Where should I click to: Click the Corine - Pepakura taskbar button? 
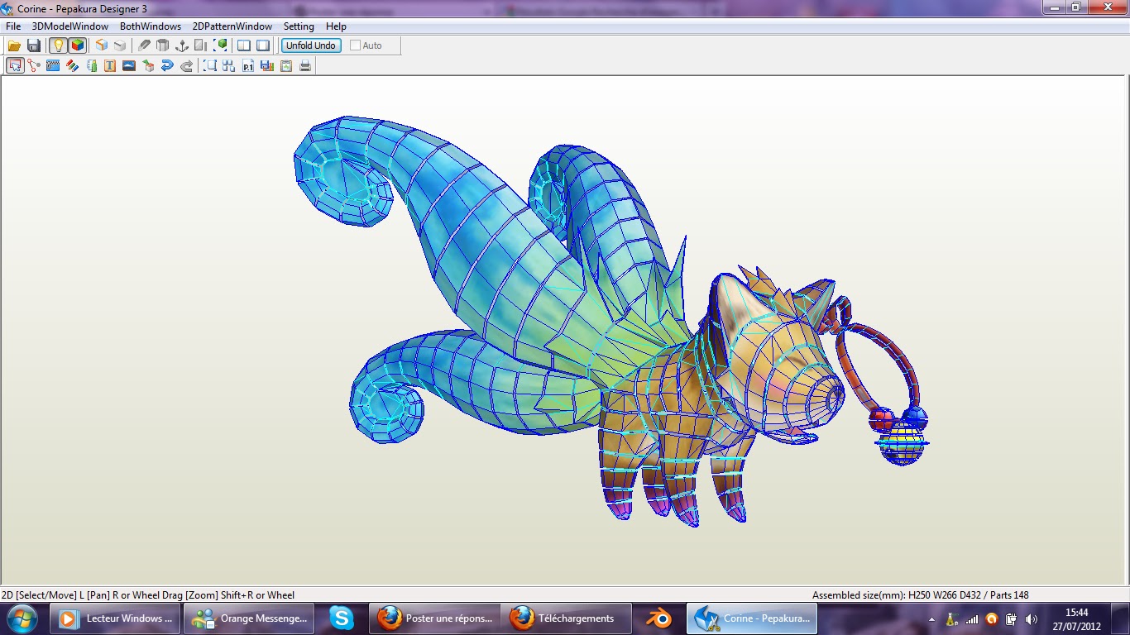point(752,618)
